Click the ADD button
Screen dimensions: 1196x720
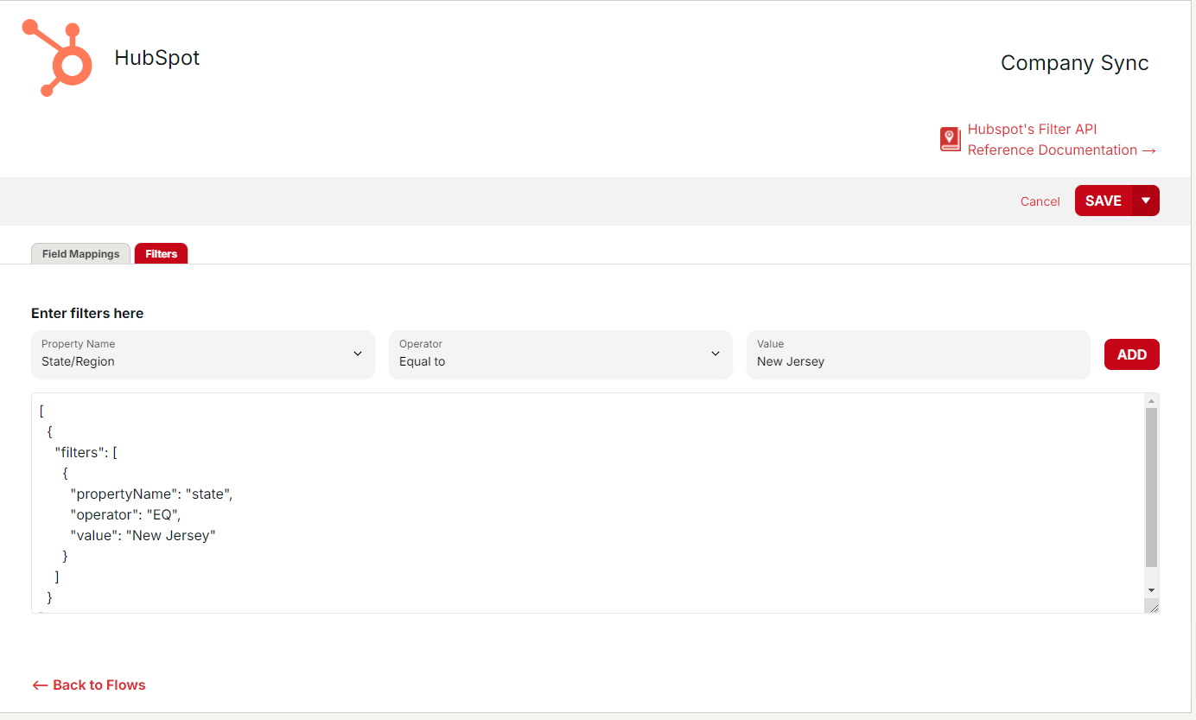tap(1132, 354)
